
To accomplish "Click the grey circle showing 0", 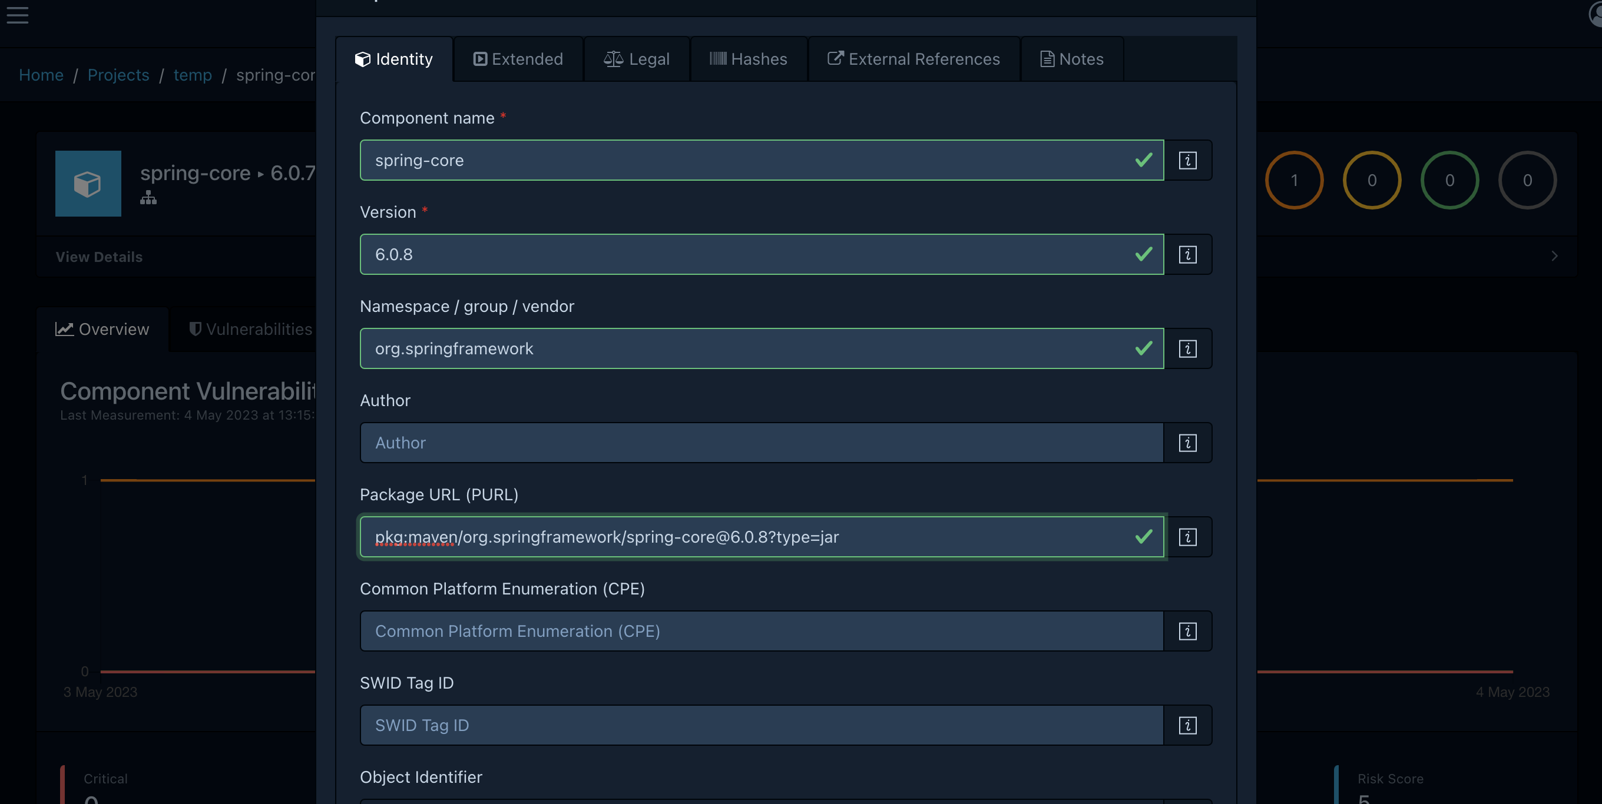I will click(x=1527, y=180).
